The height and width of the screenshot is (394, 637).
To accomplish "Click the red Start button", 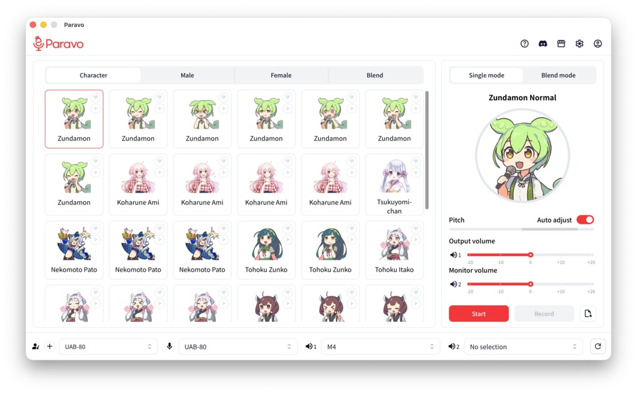I will coord(478,314).
